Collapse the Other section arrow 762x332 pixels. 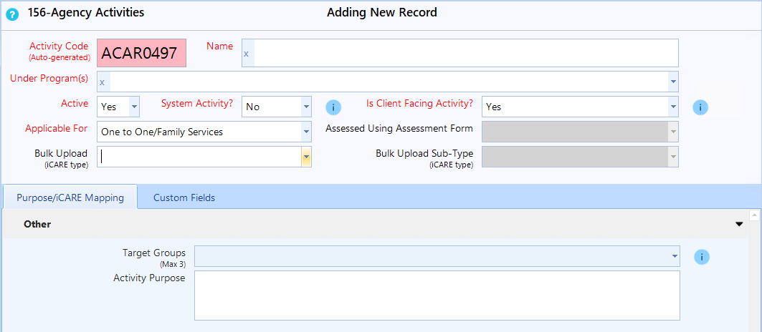739,224
